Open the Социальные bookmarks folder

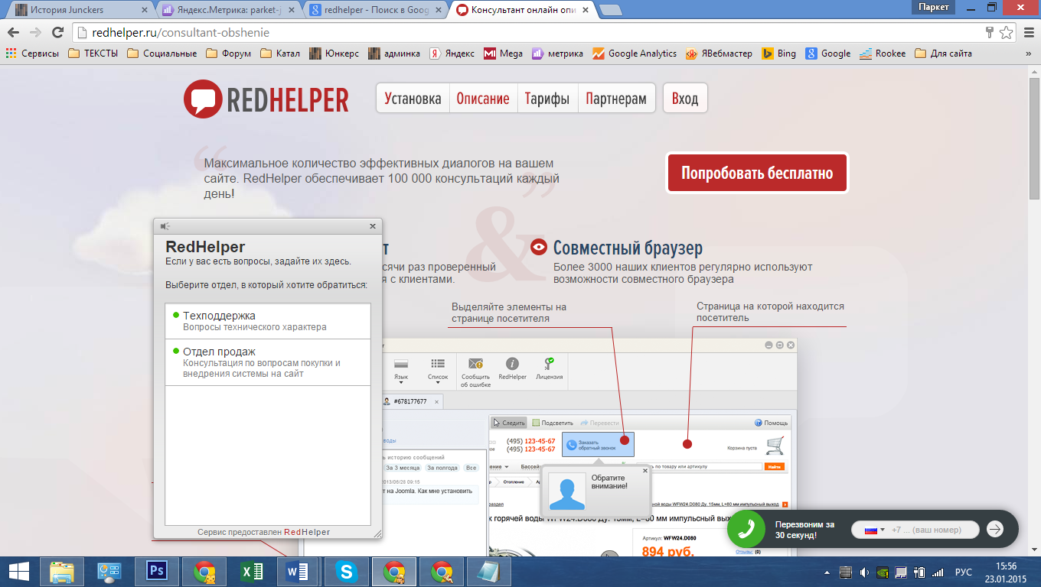[x=162, y=54]
